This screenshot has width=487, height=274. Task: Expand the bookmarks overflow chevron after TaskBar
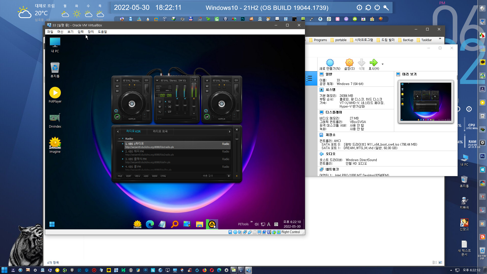click(x=440, y=39)
